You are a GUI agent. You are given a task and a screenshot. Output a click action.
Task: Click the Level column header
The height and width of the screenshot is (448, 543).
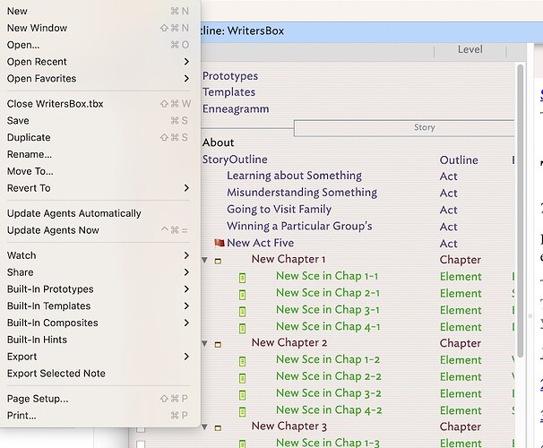click(470, 50)
